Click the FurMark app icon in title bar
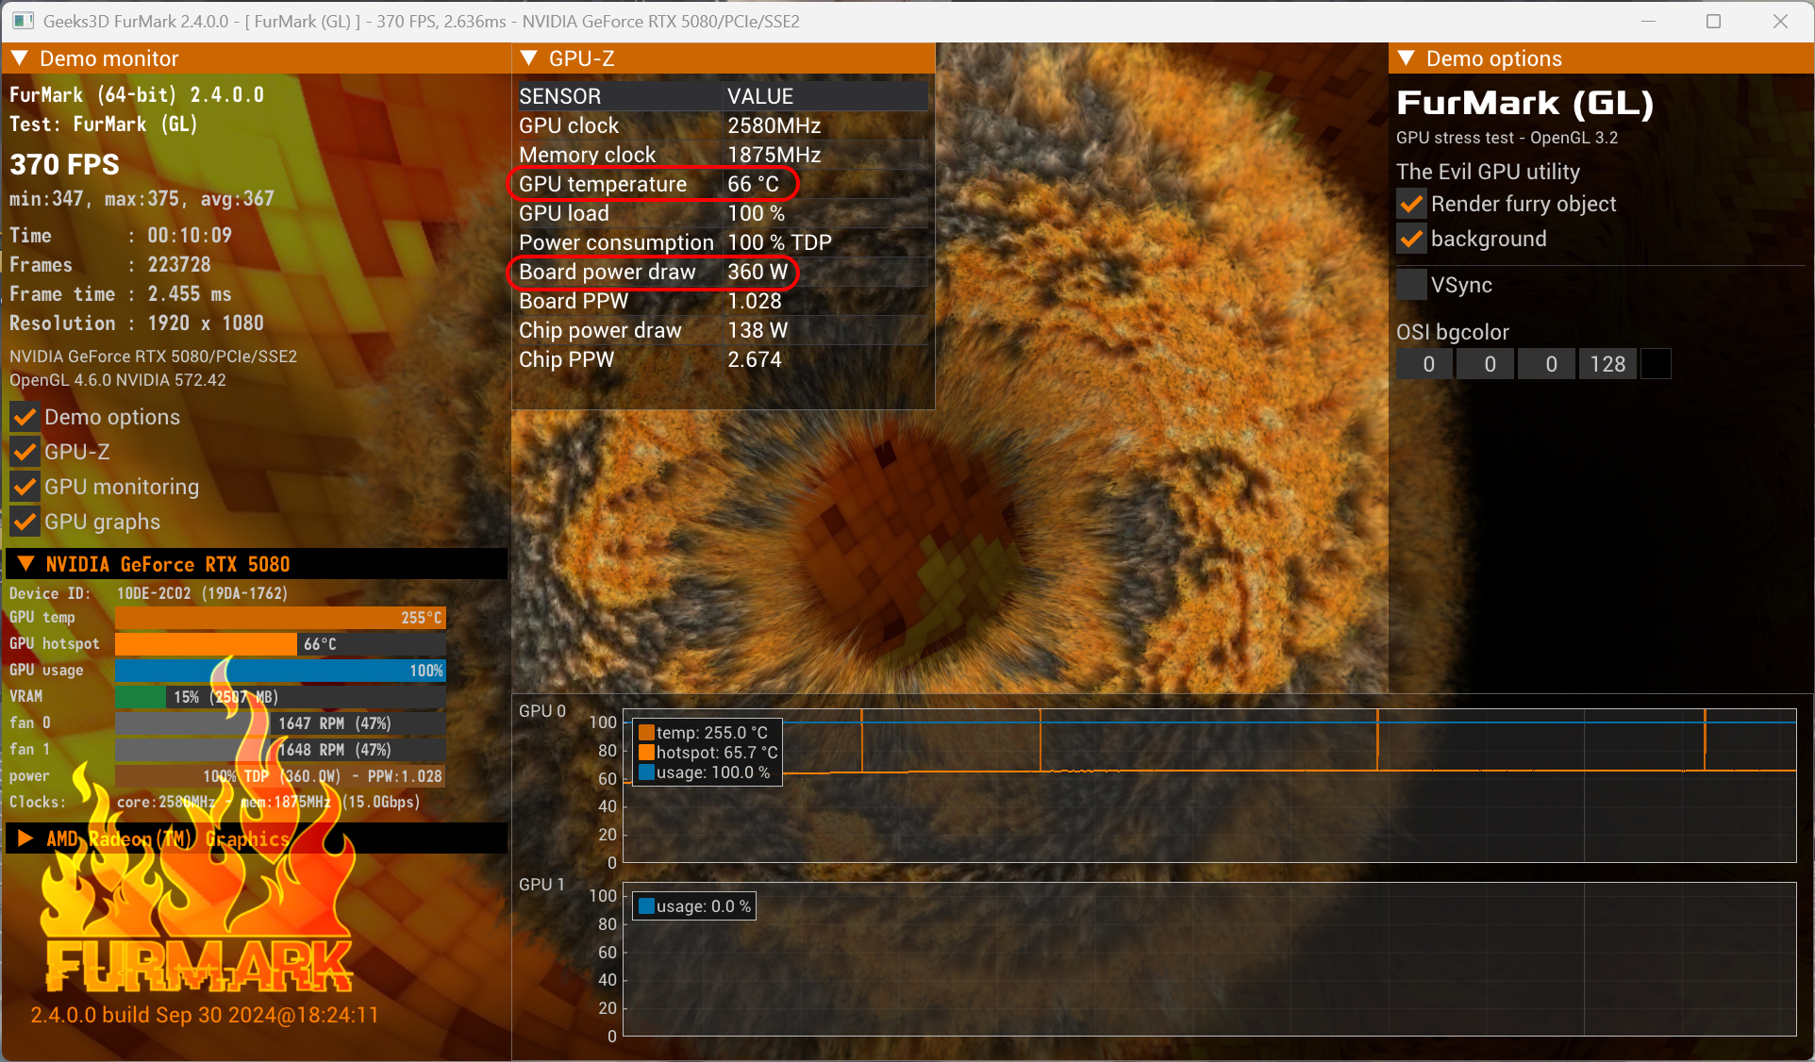Viewport: 1815px width, 1062px height. pos(23,21)
